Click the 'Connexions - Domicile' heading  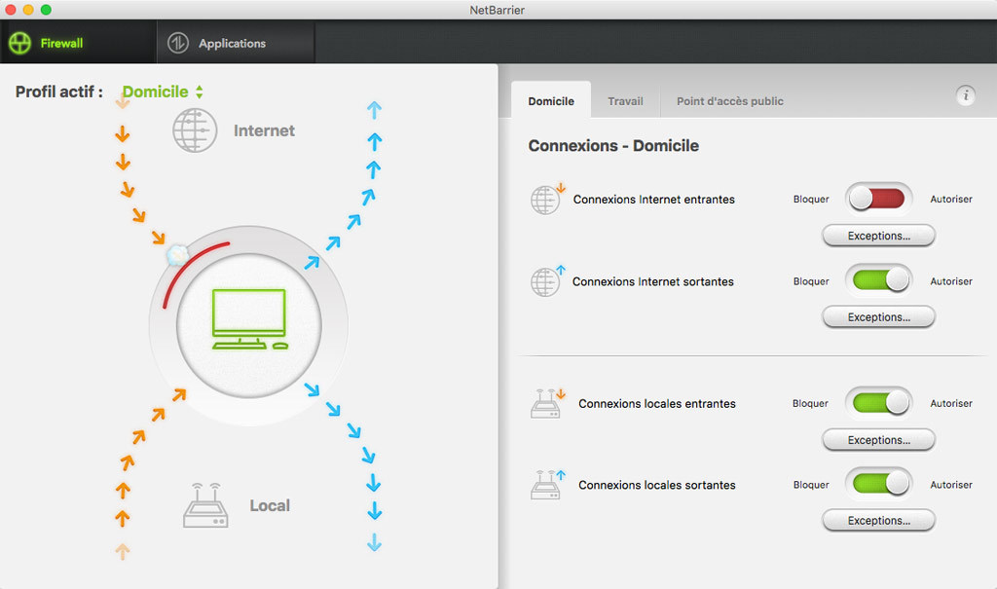pos(613,146)
